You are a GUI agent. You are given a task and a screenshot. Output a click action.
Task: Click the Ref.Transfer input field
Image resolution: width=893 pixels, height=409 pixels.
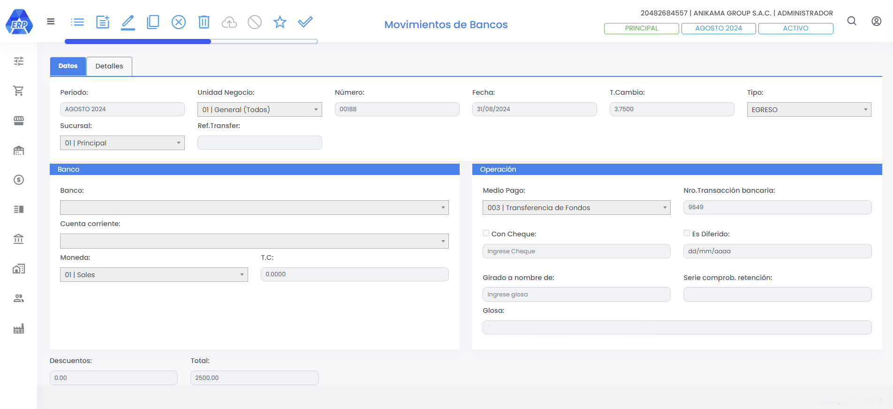point(260,143)
